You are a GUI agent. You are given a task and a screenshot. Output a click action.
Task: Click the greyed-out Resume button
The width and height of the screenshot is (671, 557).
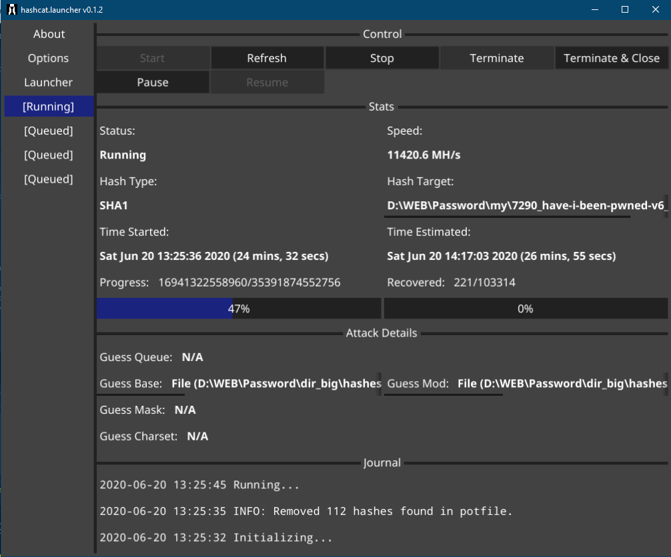click(x=267, y=83)
